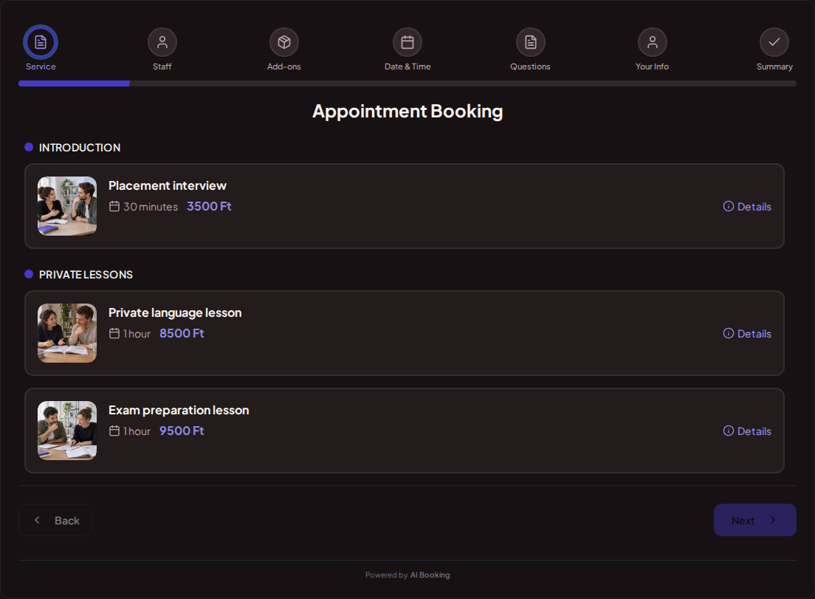
Task: Click the right chevron in Next button
Action: click(x=773, y=520)
